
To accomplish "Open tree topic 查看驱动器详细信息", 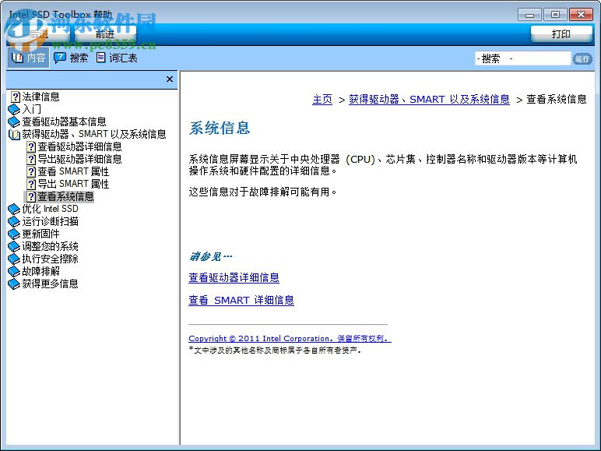I will pyautogui.click(x=79, y=146).
